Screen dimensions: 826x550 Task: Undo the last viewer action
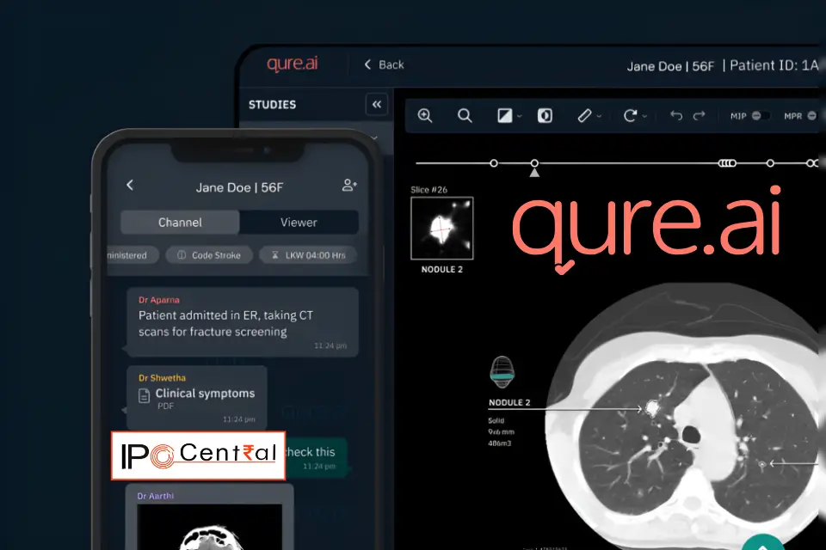pos(676,115)
